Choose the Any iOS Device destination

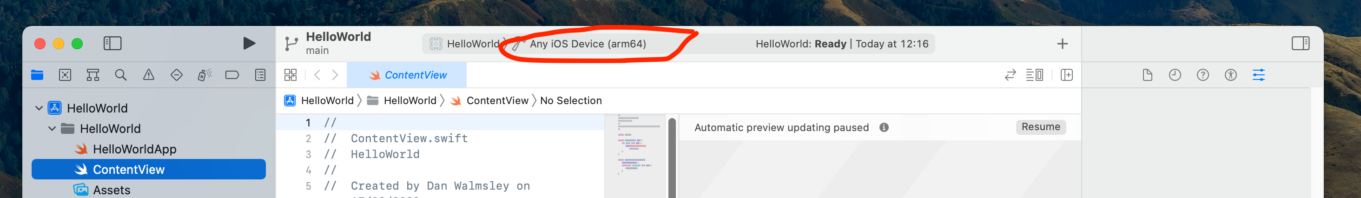click(588, 44)
